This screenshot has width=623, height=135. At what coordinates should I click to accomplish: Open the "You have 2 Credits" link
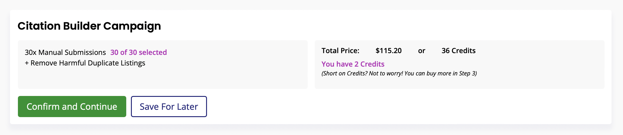353,64
